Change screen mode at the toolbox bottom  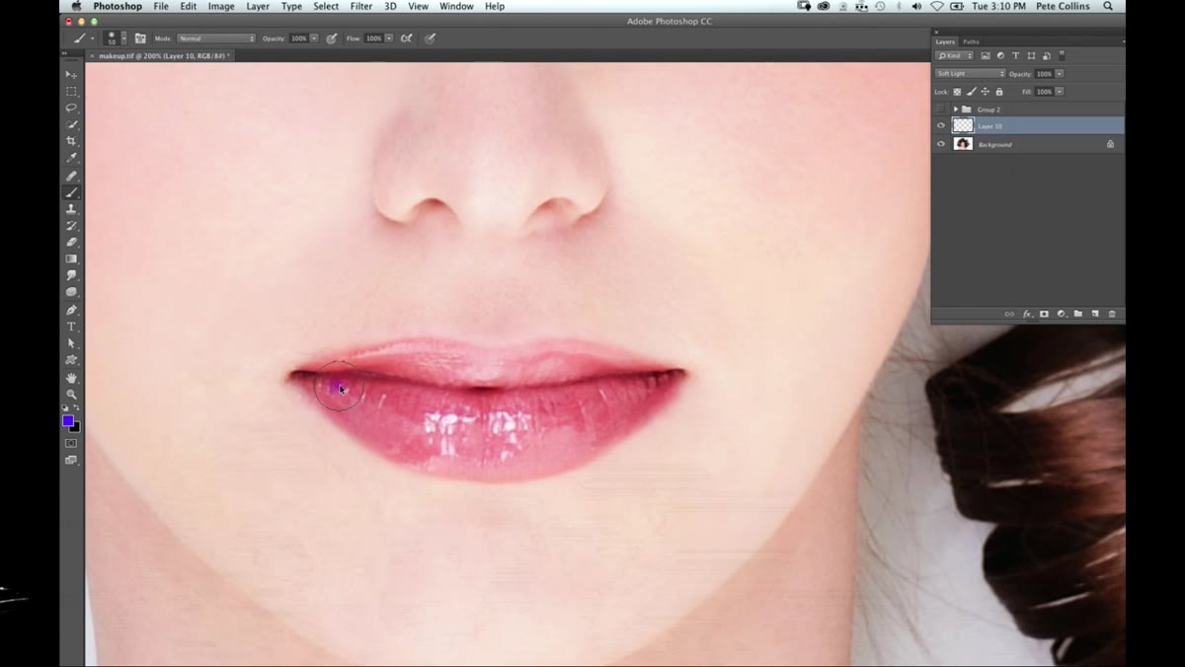click(71, 461)
